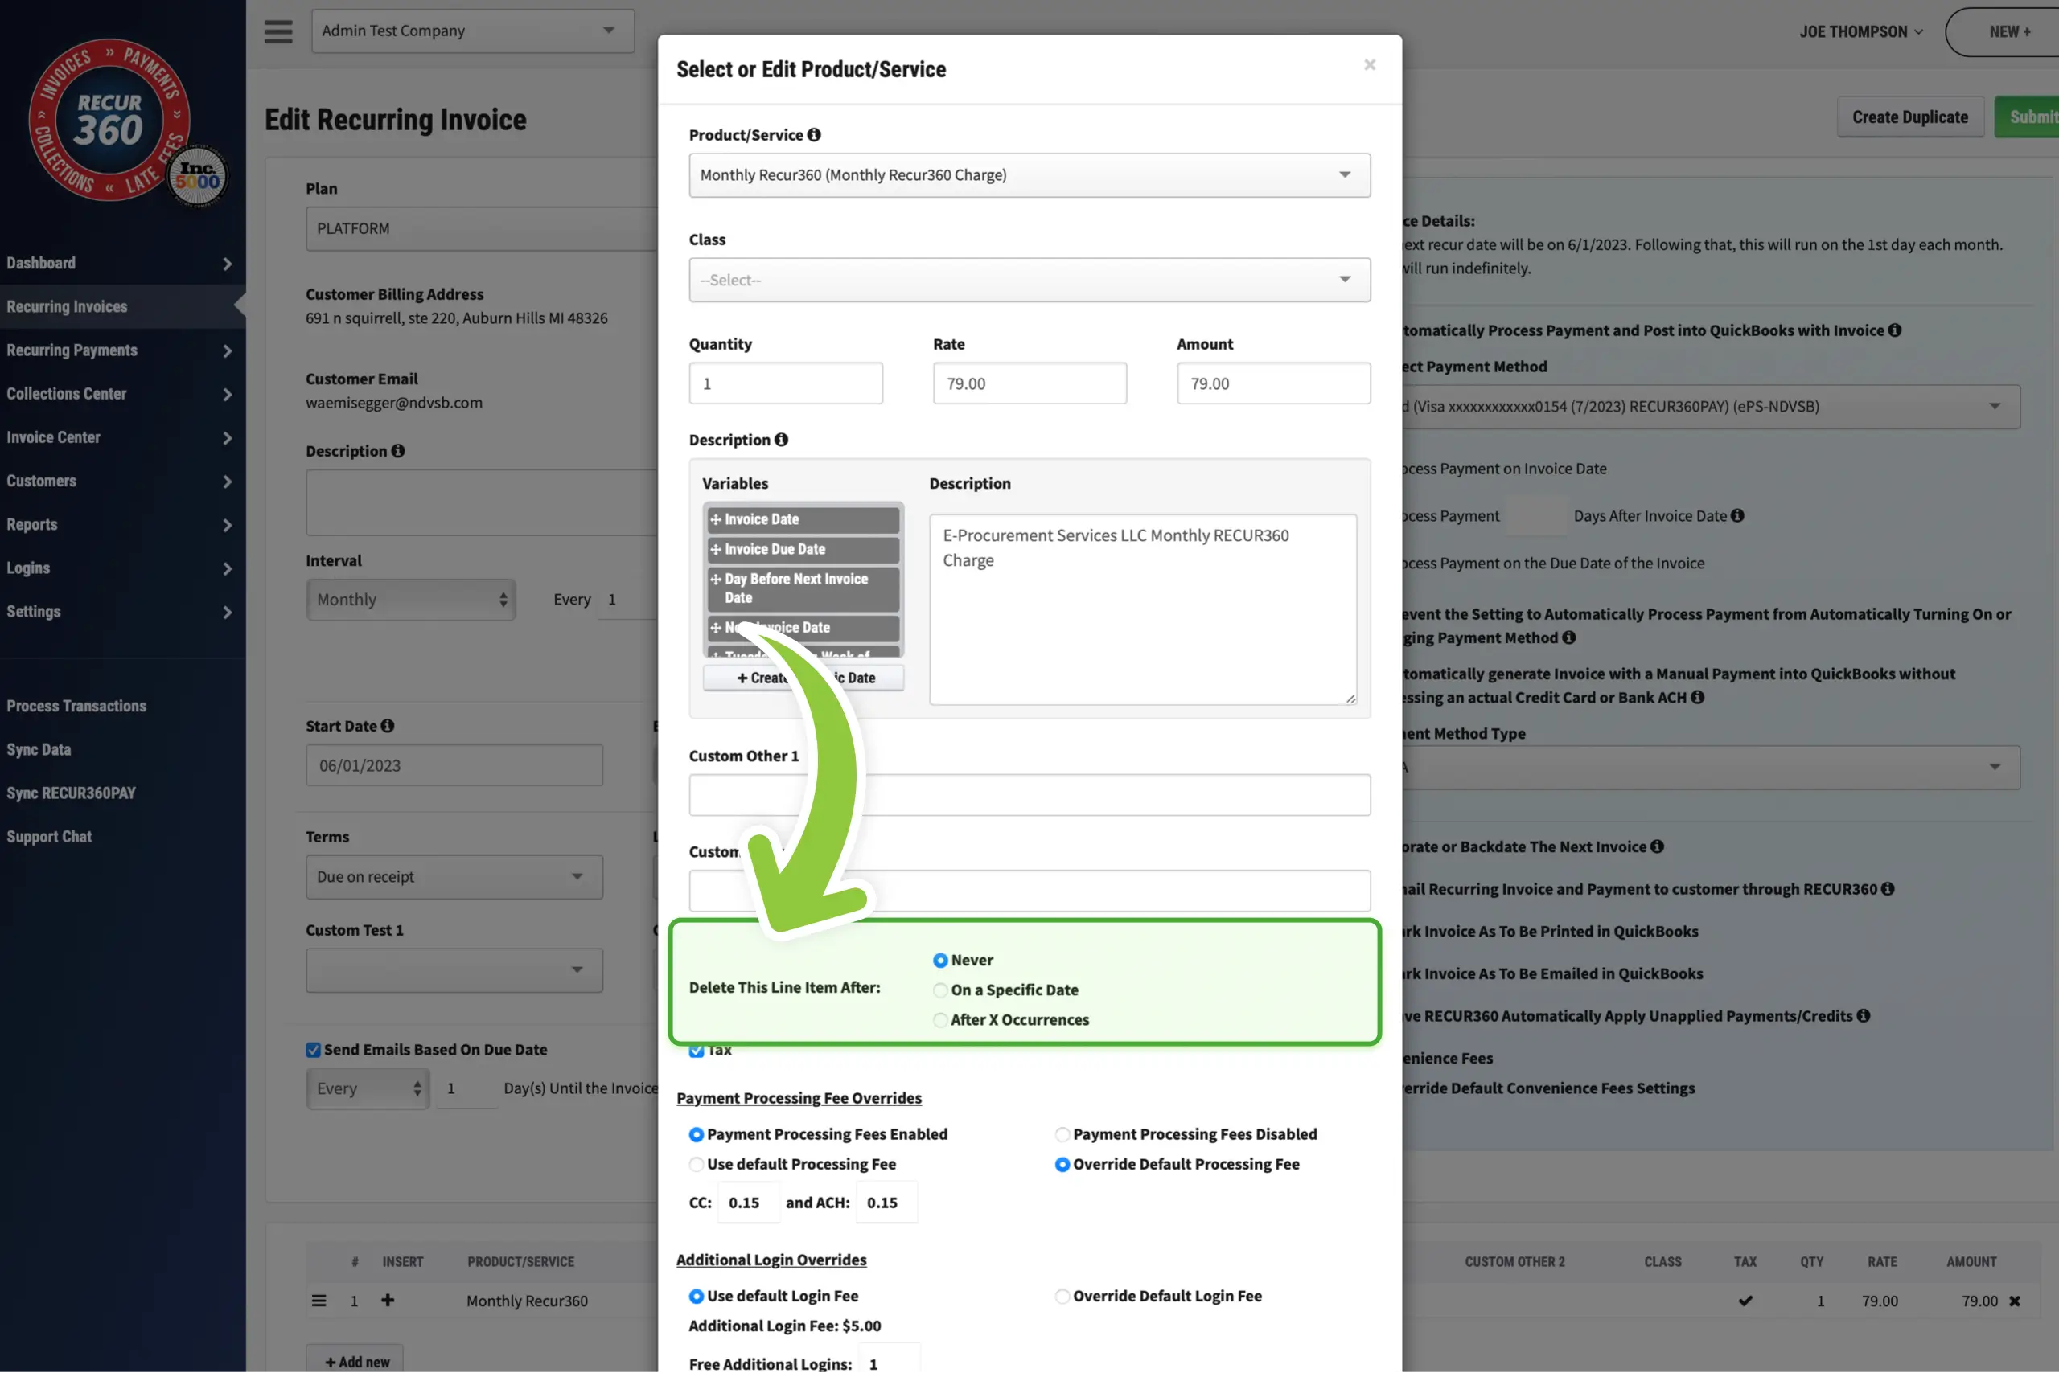Open Terms Due on receipt dropdown
Image resolution: width=2059 pixels, height=1373 pixels.
[454, 876]
